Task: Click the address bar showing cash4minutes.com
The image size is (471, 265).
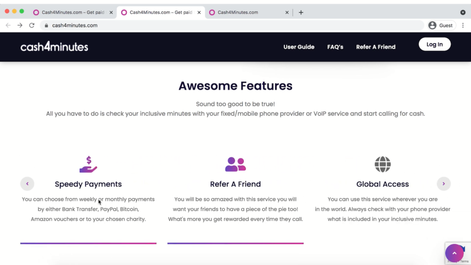Action: click(231, 26)
